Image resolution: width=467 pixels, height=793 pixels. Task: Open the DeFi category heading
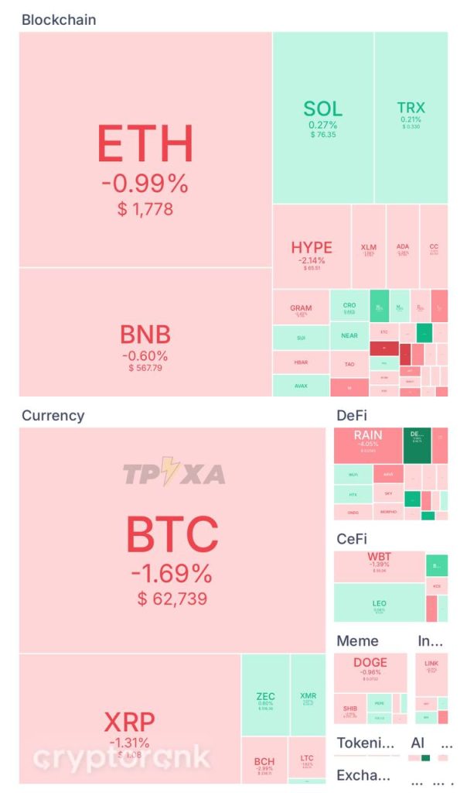[352, 416]
